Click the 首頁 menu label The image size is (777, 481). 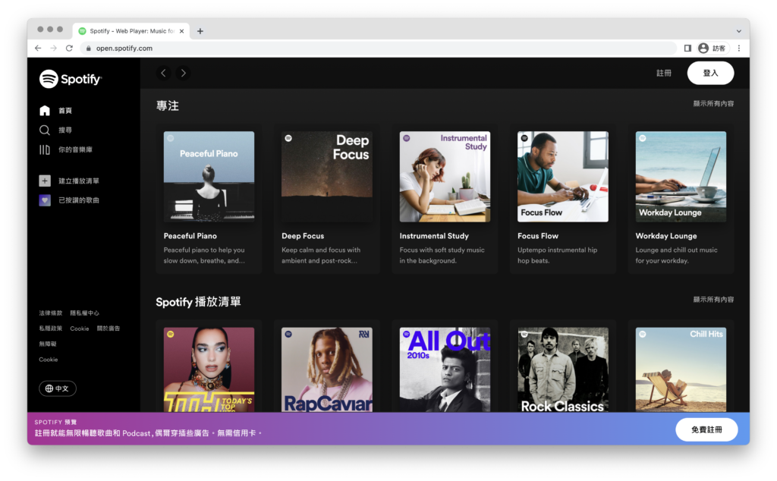point(65,111)
